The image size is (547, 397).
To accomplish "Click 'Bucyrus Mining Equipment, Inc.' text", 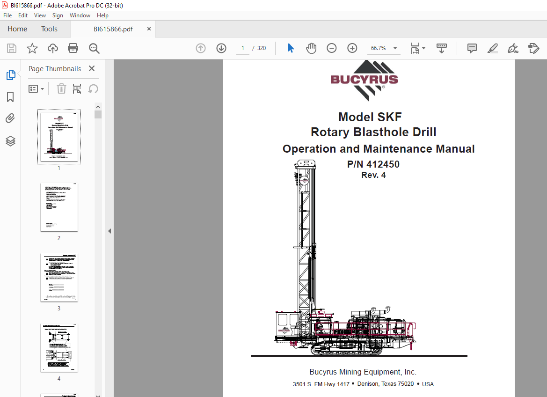I will tap(363, 372).
